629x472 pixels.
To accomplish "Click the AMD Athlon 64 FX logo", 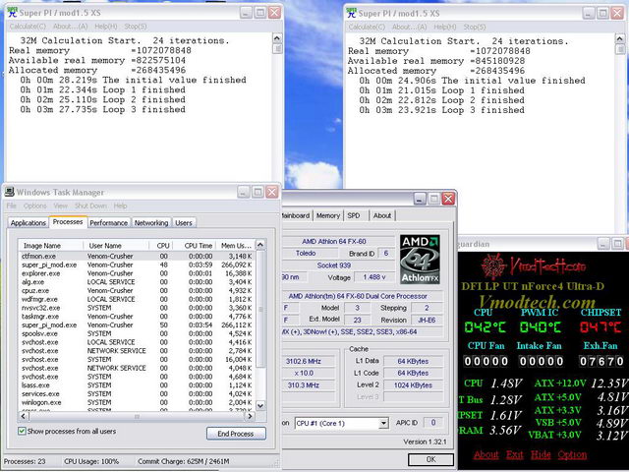I will (420, 260).
